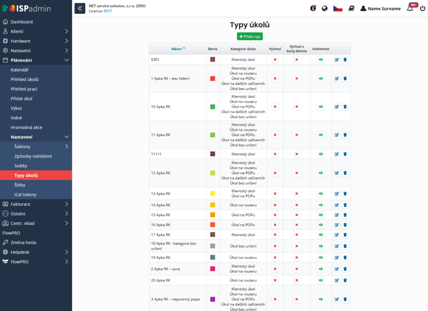Switch language via the Czech flag icon
428x311 pixels.
click(338, 8)
